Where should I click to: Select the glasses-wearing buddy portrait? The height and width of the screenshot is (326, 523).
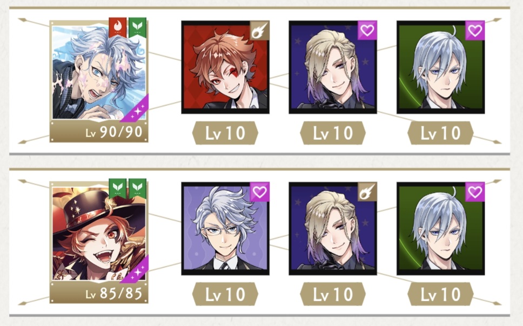pyautogui.click(x=225, y=228)
